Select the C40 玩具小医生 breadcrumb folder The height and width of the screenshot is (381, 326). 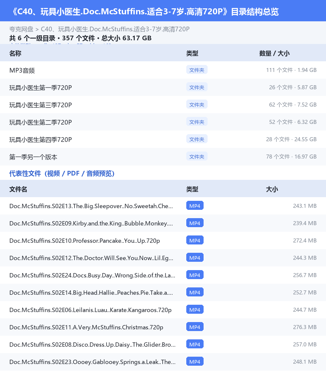[x=115, y=29]
